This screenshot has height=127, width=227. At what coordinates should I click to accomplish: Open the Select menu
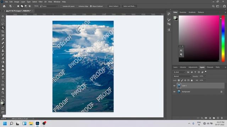(x=34, y=2)
